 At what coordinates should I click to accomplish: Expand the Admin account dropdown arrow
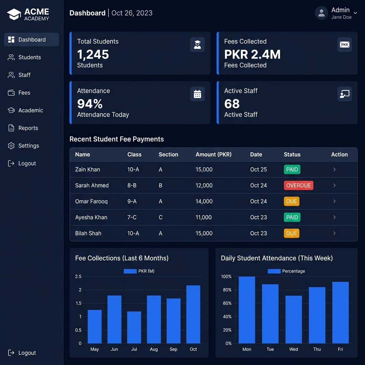tap(355, 13)
